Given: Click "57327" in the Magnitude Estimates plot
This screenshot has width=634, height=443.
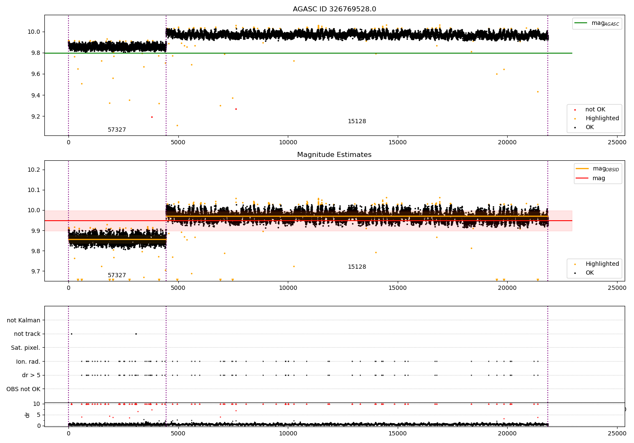Looking at the screenshot, I should [117, 276].
